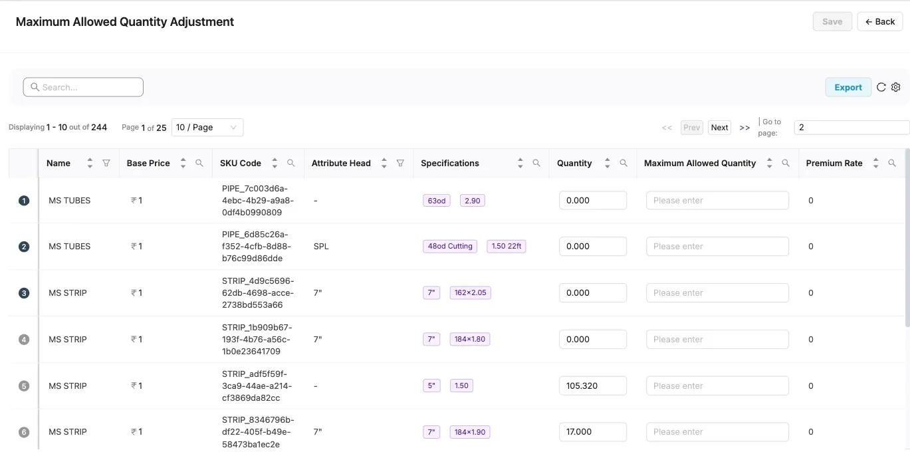
Task: Open column settings via the gear icon
Action: click(895, 87)
